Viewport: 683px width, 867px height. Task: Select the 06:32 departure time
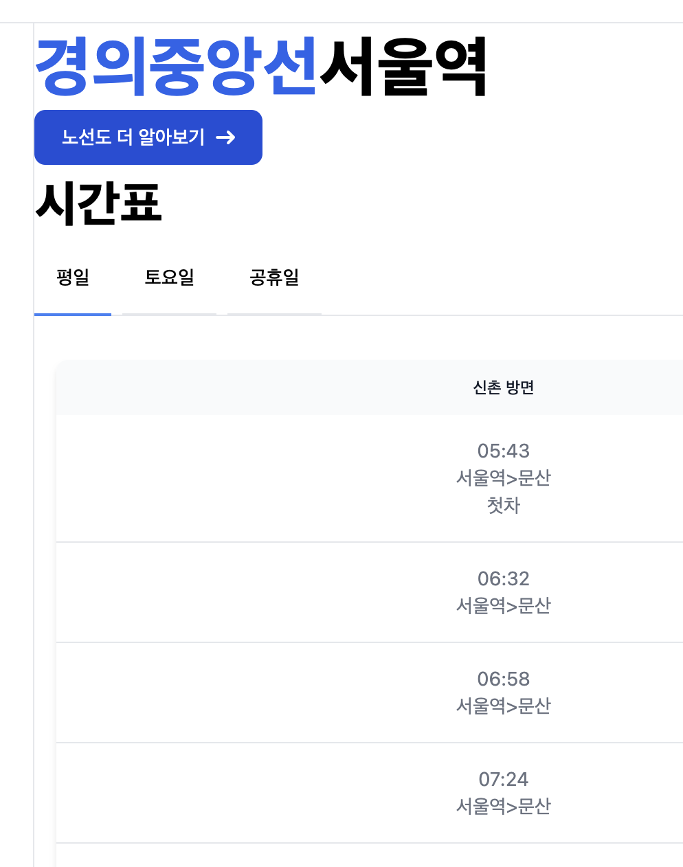click(504, 578)
